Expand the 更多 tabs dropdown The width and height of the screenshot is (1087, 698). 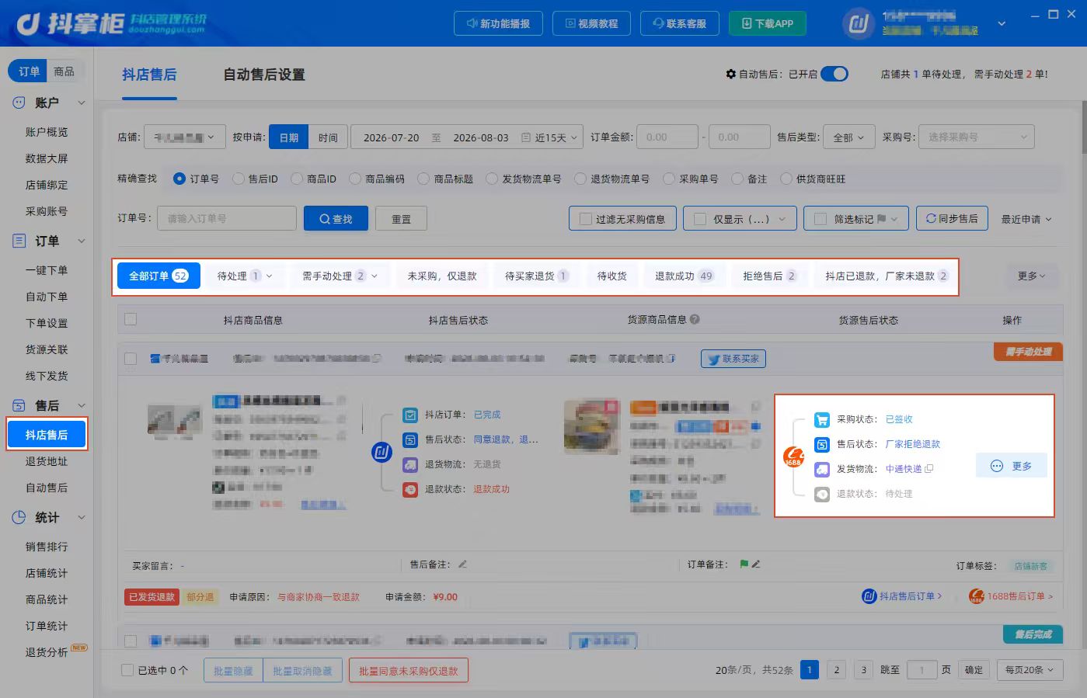pos(1032,276)
